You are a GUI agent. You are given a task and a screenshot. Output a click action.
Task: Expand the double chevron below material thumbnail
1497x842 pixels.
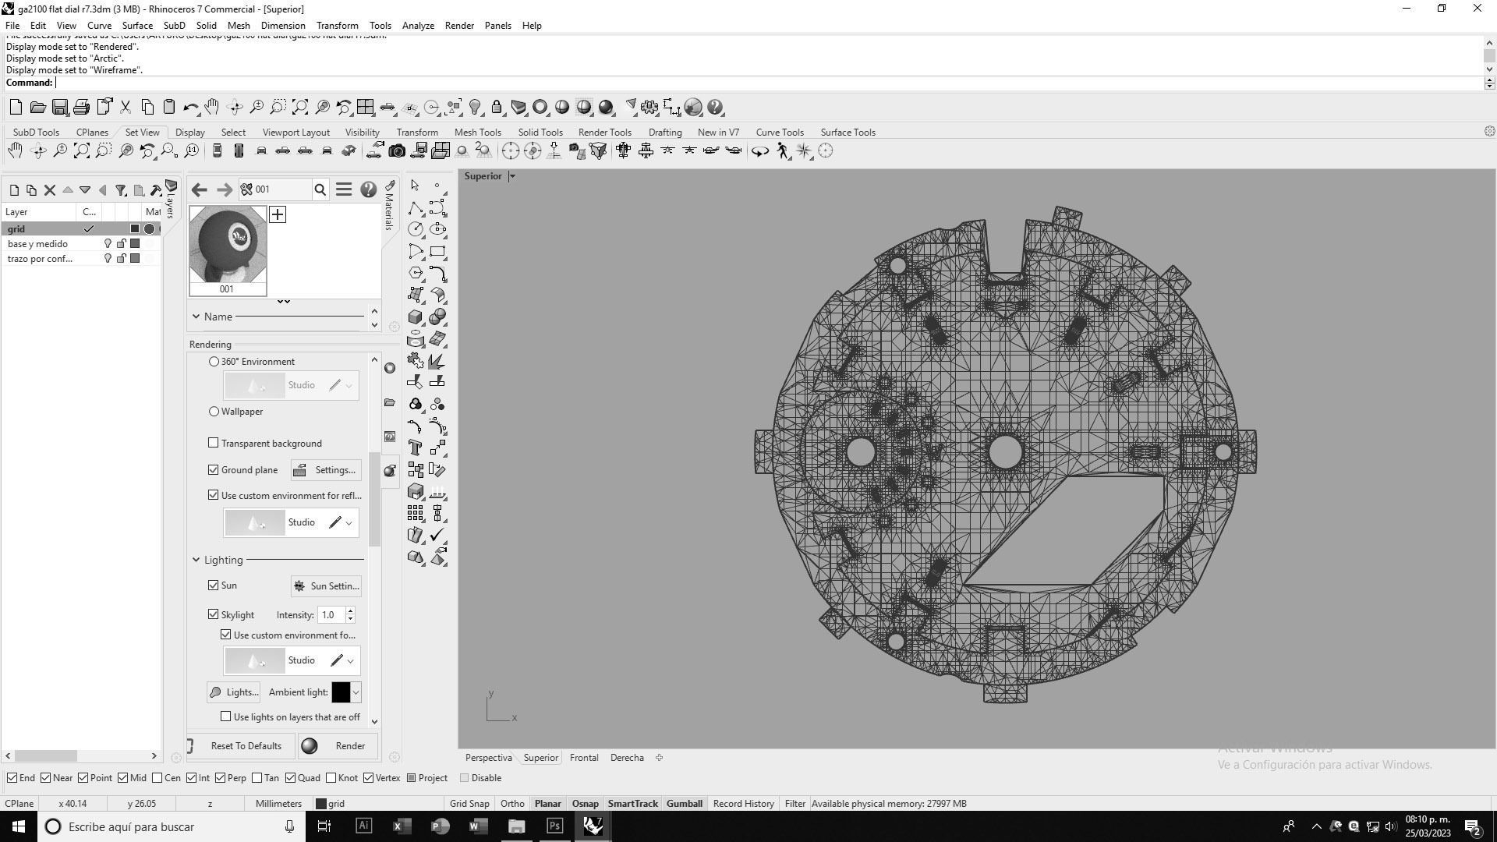pos(284,302)
